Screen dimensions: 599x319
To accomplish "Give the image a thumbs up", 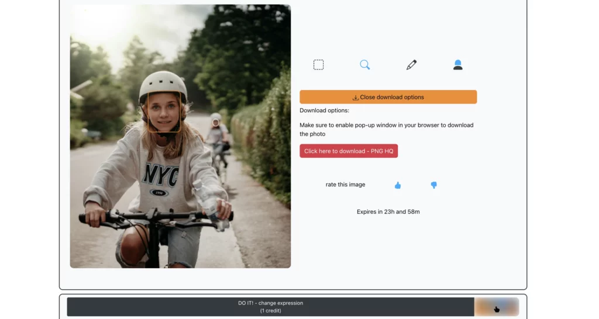I will 398,185.
